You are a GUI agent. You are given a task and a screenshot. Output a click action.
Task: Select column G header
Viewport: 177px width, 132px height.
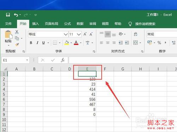pos(123,69)
